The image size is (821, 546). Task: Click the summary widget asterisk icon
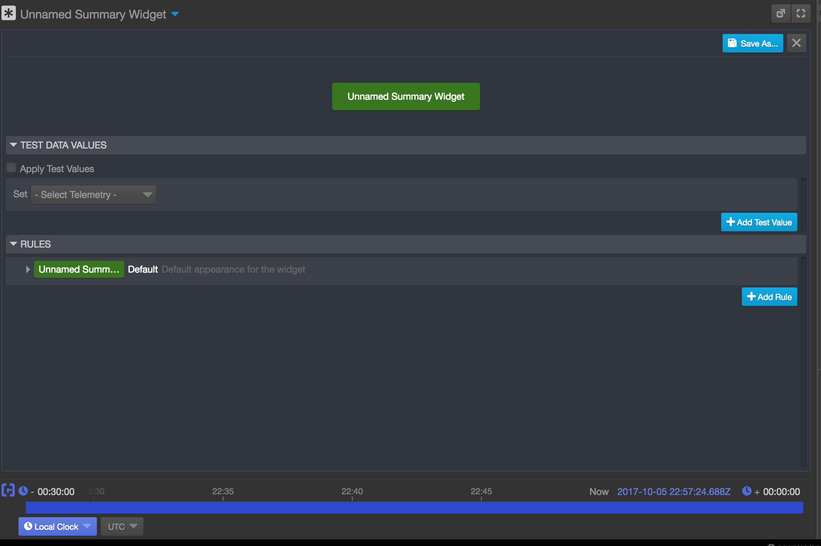pyautogui.click(x=9, y=13)
